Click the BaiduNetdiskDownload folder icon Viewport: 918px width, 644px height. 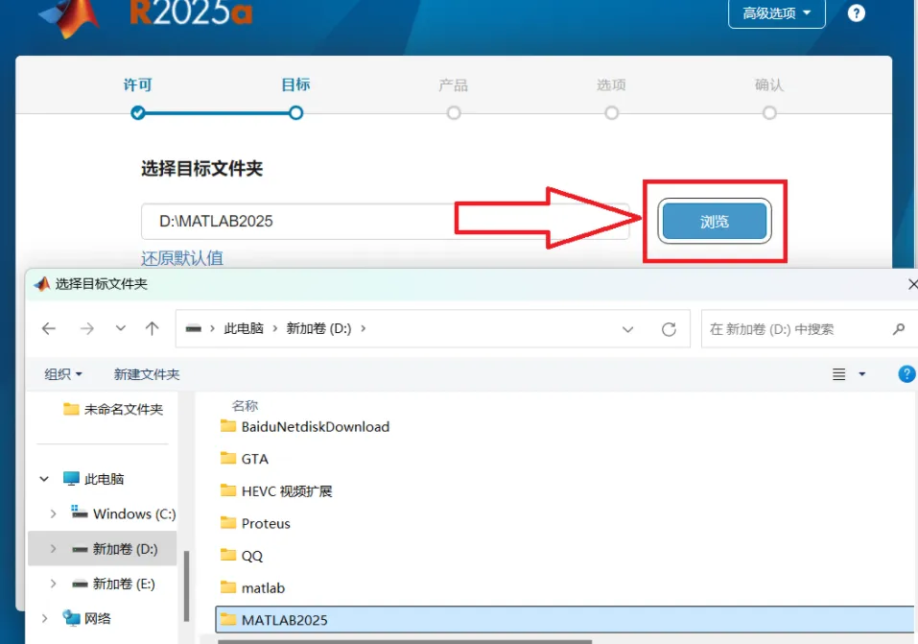tap(227, 426)
